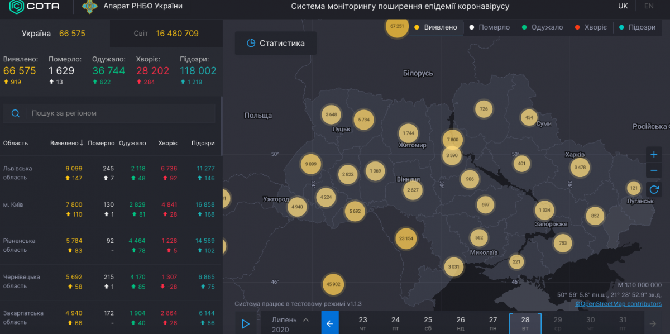Sort table by Виявлено column
The width and height of the screenshot is (670, 334).
(x=66, y=143)
